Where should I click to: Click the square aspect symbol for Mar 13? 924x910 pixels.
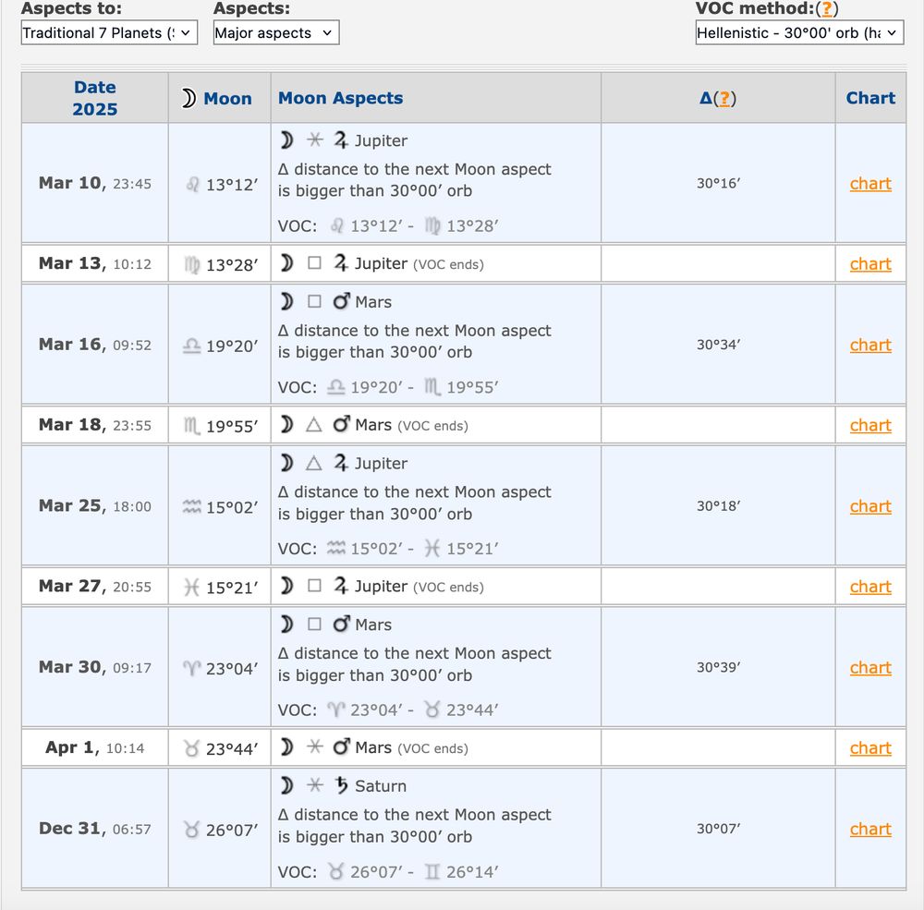pyautogui.click(x=314, y=263)
